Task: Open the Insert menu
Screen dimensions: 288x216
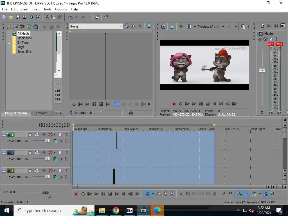Action: click(35, 9)
